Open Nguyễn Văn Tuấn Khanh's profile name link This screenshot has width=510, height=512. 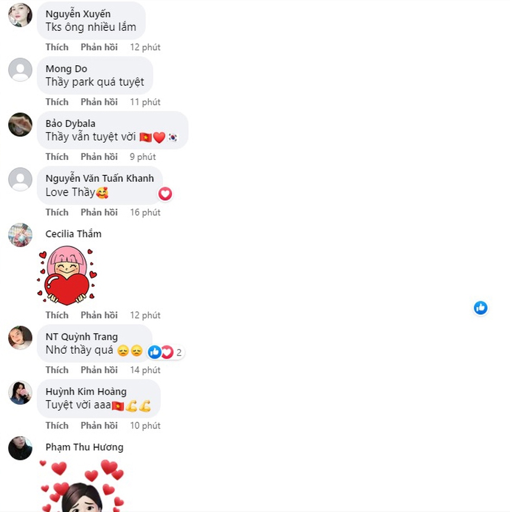pos(100,178)
